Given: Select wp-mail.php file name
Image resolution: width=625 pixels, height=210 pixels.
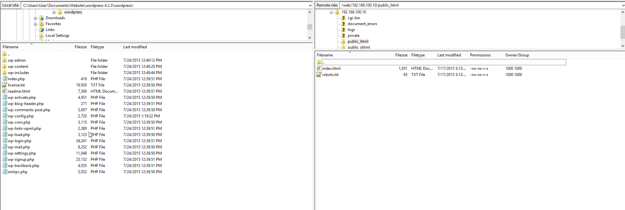Looking at the screenshot, I should point(19,147).
